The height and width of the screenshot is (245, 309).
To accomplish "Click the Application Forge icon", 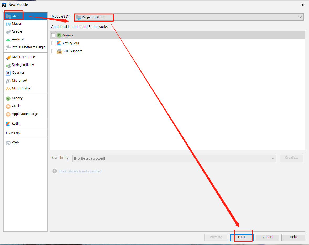I will tap(8, 114).
